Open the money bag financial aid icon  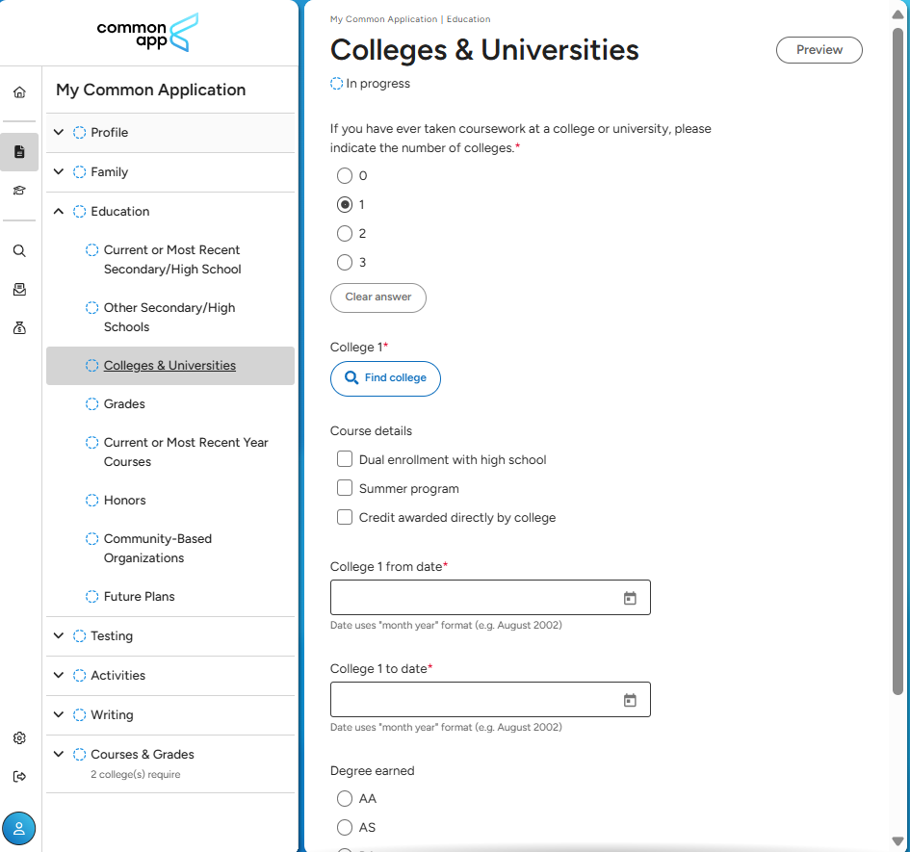[19, 328]
